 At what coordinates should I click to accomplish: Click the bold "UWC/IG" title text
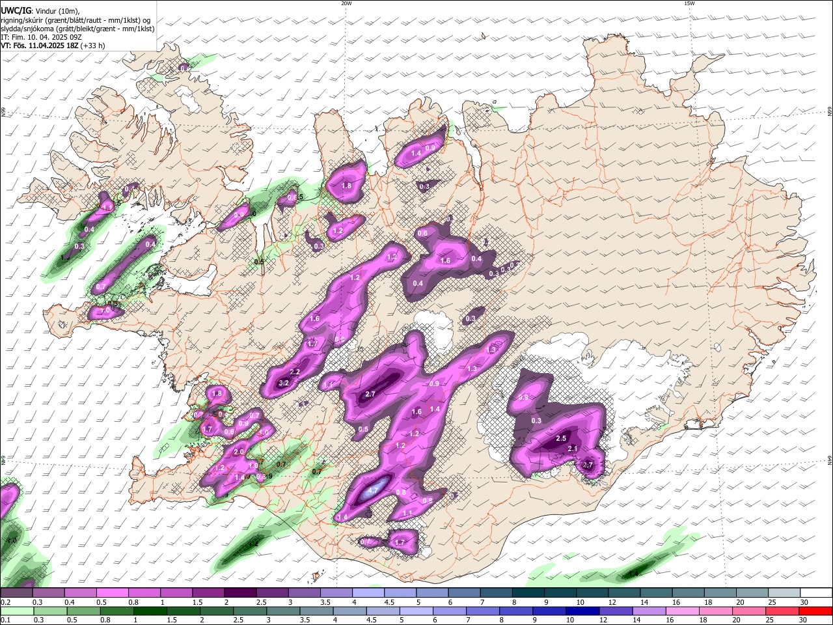pos(16,11)
